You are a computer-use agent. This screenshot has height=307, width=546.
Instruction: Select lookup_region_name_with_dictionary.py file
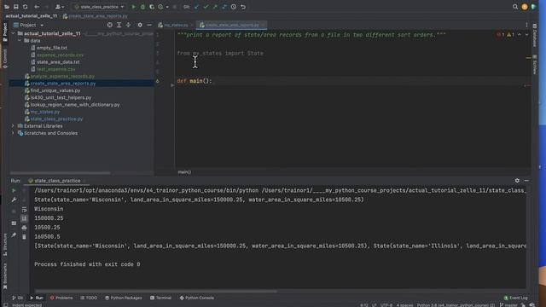[75, 105]
